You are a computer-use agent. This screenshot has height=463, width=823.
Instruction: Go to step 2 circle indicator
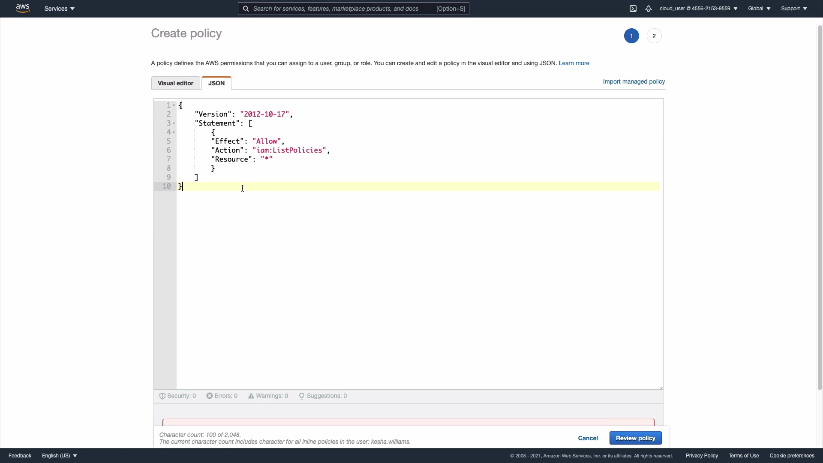654,36
